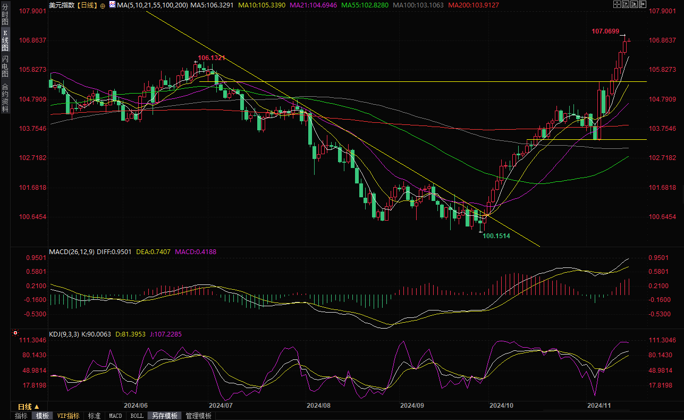Click the circled plus icon beside 日线
This screenshot has width=684, height=420.
103,5
